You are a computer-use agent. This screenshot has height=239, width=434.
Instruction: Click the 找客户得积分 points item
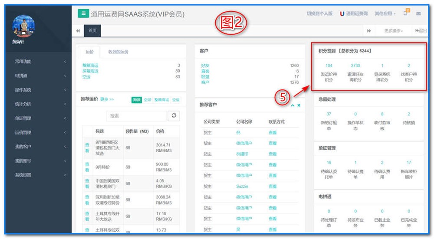[409, 72]
